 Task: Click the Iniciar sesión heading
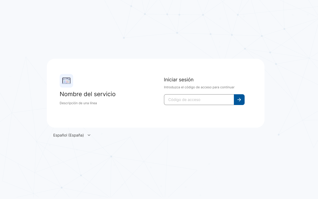tap(178, 80)
